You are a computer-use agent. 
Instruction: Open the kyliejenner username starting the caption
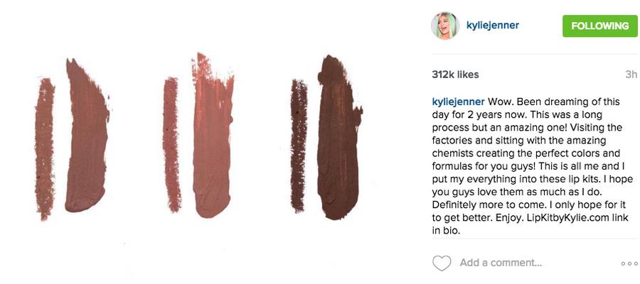point(459,102)
